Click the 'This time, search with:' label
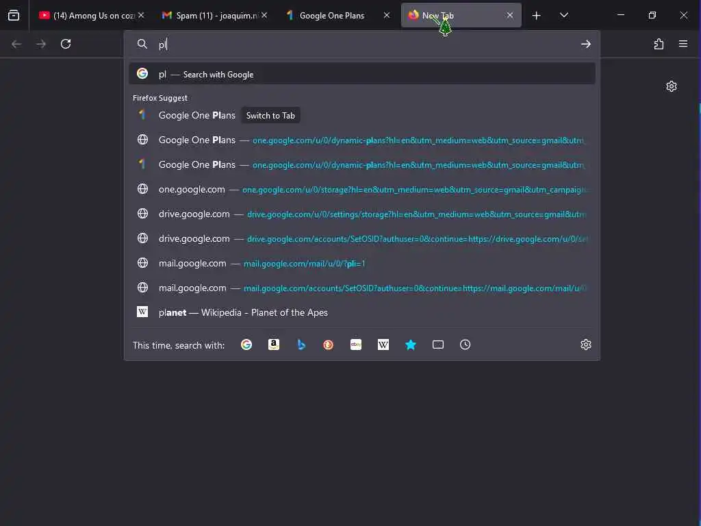This screenshot has width=701, height=526. (179, 345)
